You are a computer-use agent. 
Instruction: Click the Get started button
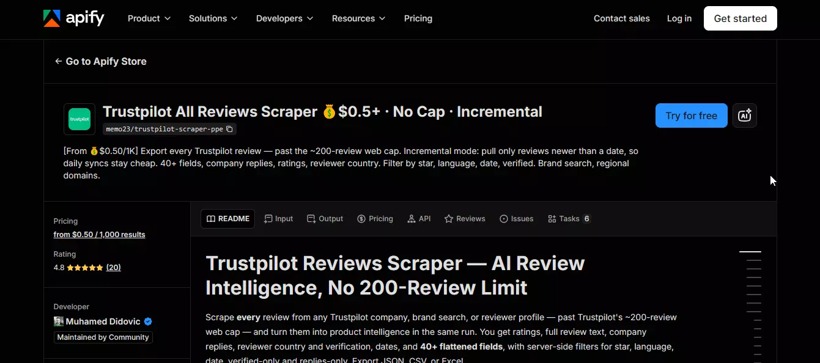coord(741,18)
